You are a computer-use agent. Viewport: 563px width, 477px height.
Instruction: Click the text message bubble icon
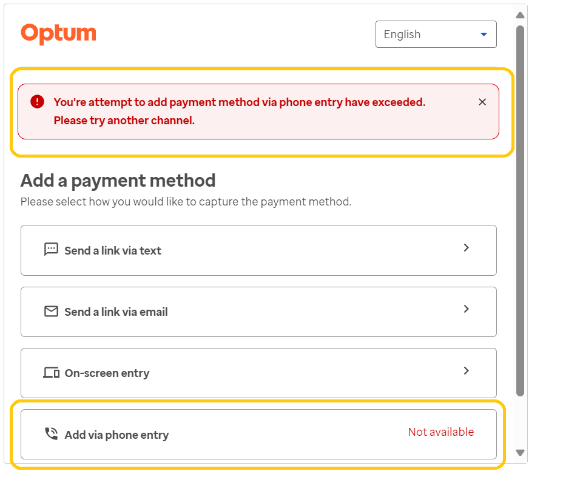[51, 250]
